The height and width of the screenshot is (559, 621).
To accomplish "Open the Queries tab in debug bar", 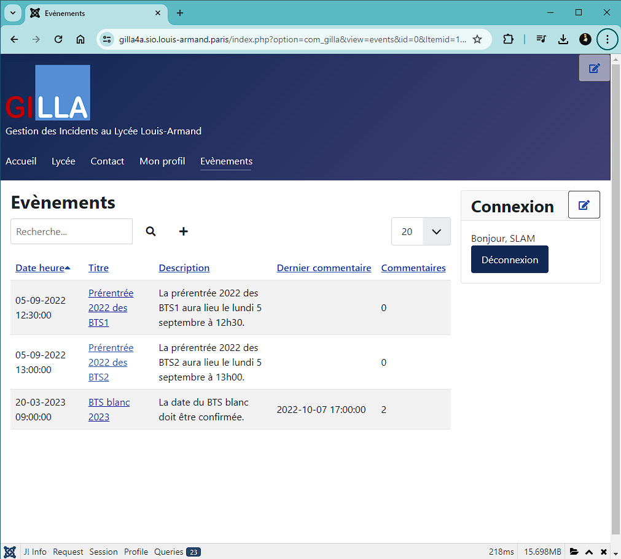I will pos(177,552).
